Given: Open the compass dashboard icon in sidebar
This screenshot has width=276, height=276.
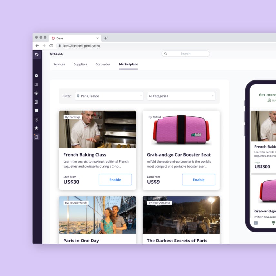Looking at the screenshot, I should (37, 76).
